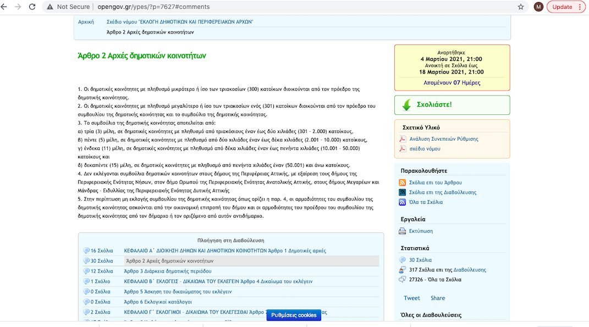
Task: Open the Ρυθμίσεις cookies button
Action: pyautogui.click(x=294, y=315)
